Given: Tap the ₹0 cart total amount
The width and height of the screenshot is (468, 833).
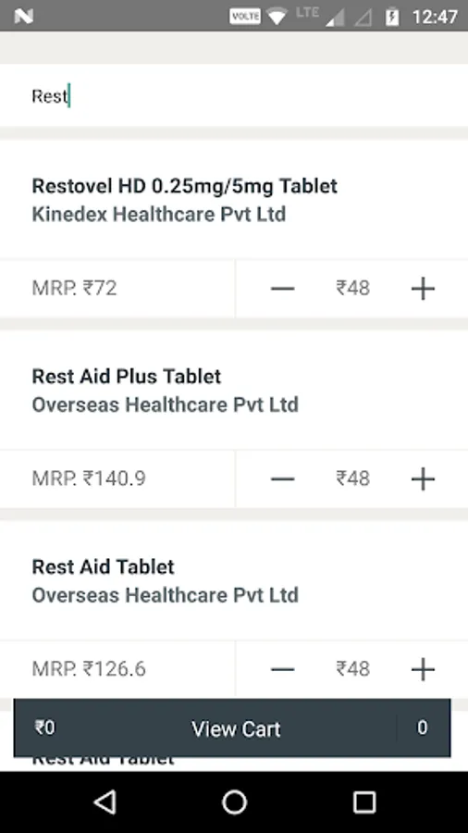Looking at the screenshot, I should [x=45, y=727].
